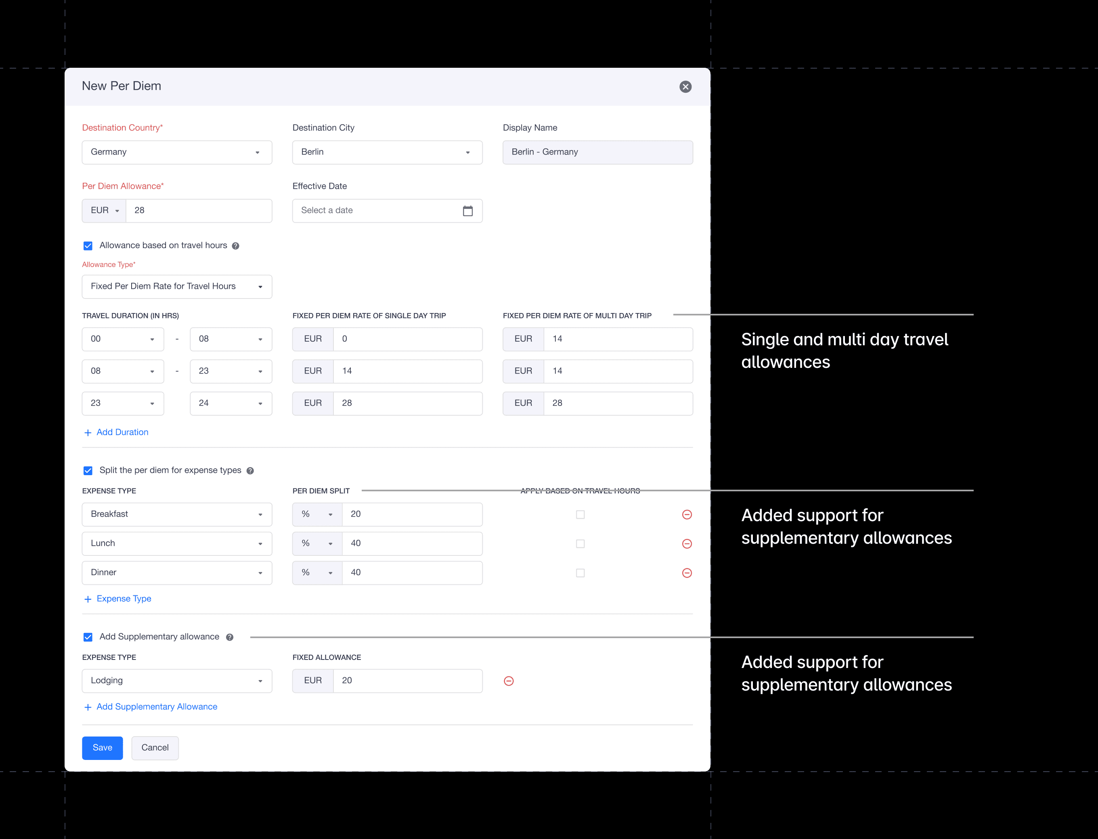Check travel hours box for Breakfast row
The image size is (1098, 839).
point(580,514)
